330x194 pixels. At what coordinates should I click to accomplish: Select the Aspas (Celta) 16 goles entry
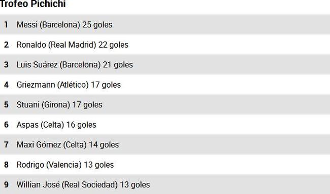coord(165,125)
